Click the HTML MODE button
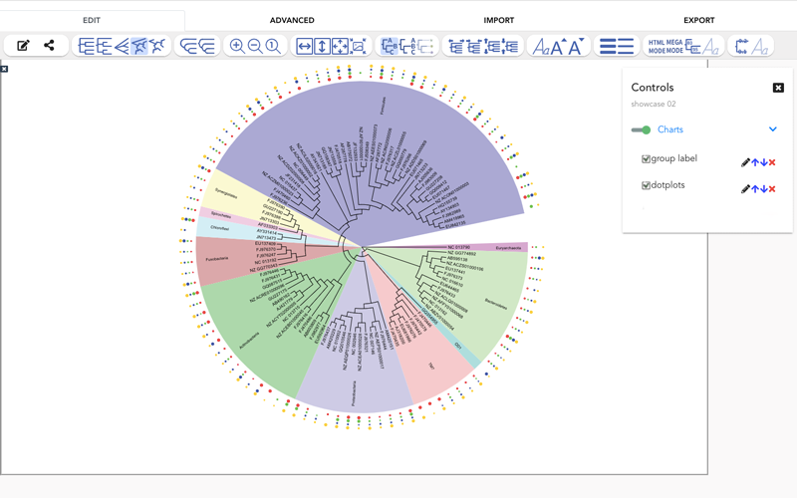 pos(656,46)
